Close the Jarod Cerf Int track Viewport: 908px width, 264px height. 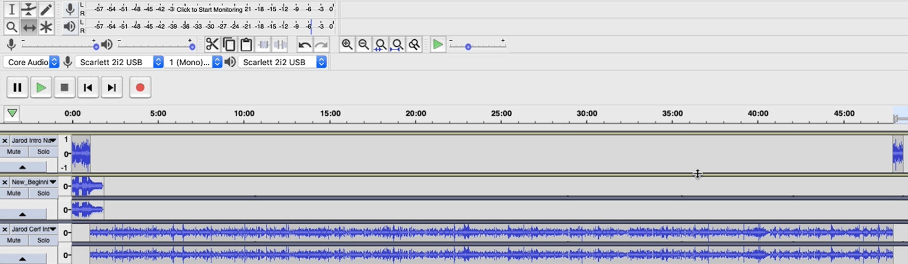pyautogui.click(x=5, y=229)
